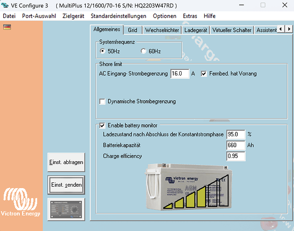294x231 pixels.
Task: Switch to the Wechselrichter tab
Action: pos(162,30)
